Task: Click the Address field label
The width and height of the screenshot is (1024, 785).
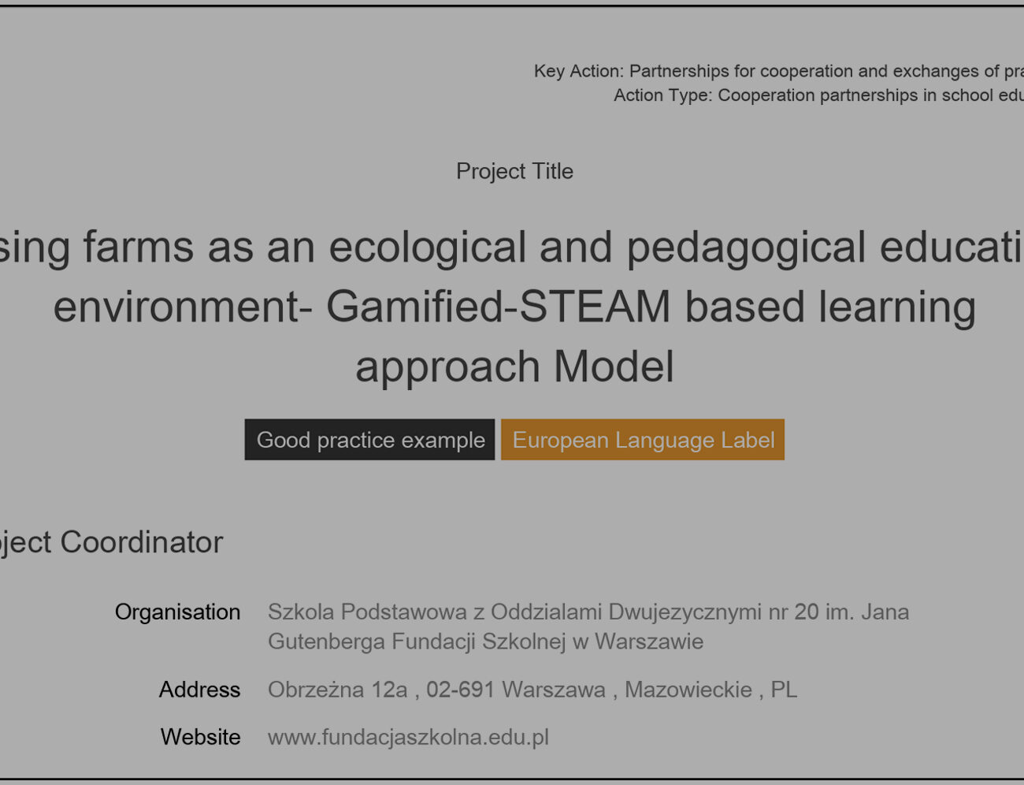Action: click(199, 690)
